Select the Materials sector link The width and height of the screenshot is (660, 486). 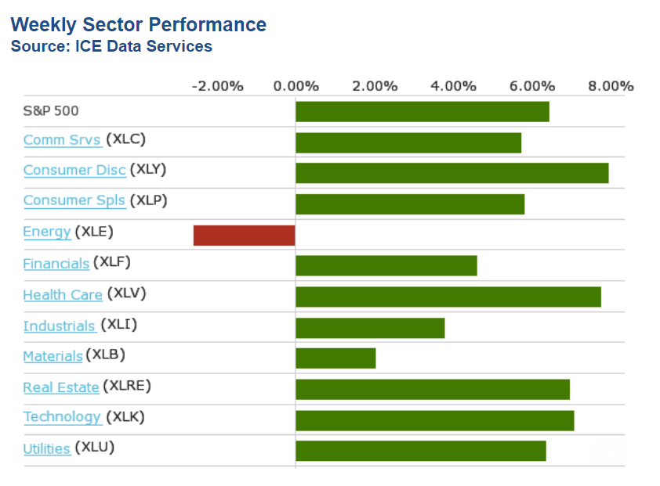[53, 356]
